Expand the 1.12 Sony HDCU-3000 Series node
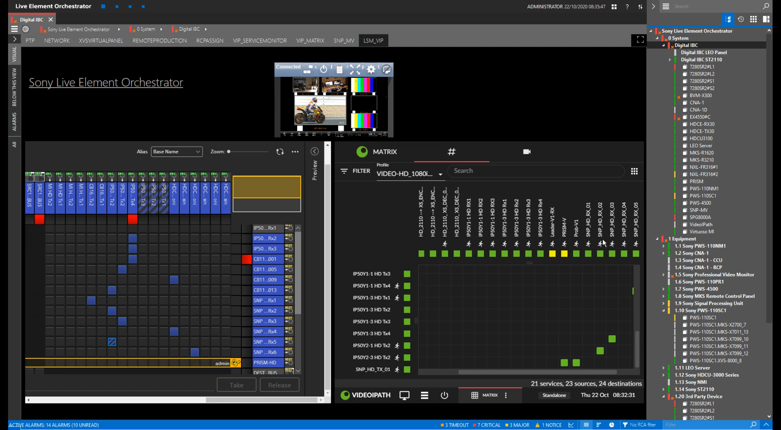The height and width of the screenshot is (430, 781). tap(663, 375)
